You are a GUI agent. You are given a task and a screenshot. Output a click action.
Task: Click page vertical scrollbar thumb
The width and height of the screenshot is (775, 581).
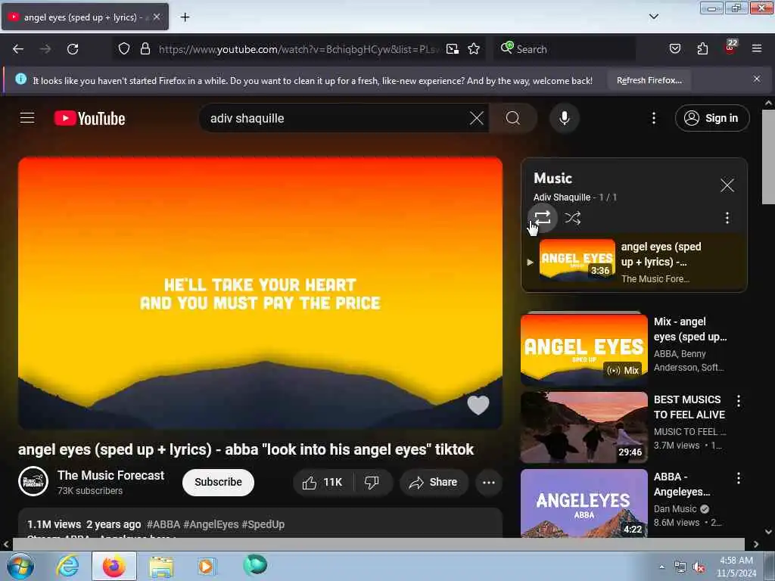pyautogui.click(x=768, y=157)
